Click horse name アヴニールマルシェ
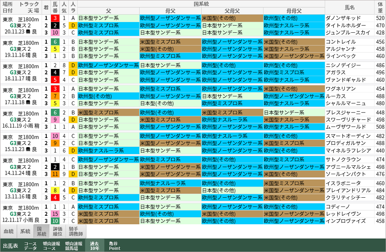Screen dimensions: 386x252 (348, 167)
